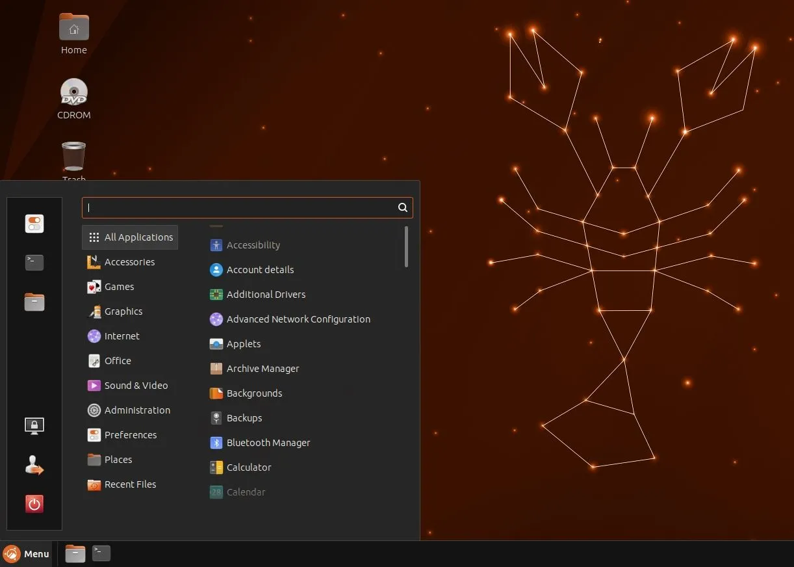Open the file manager from the taskbar
Image resolution: width=794 pixels, height=567 pixels.
tap(75, 553)
